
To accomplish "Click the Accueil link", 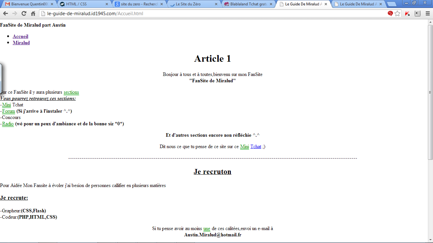I will 20,36.
